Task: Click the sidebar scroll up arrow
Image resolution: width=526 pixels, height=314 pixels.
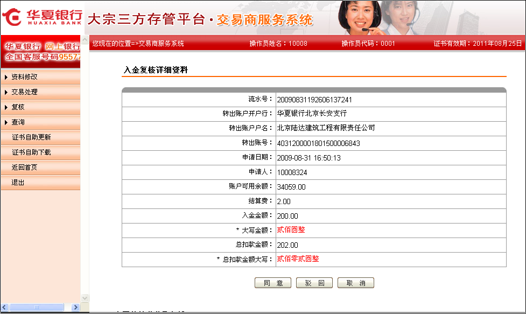Action: pos(85,39)
